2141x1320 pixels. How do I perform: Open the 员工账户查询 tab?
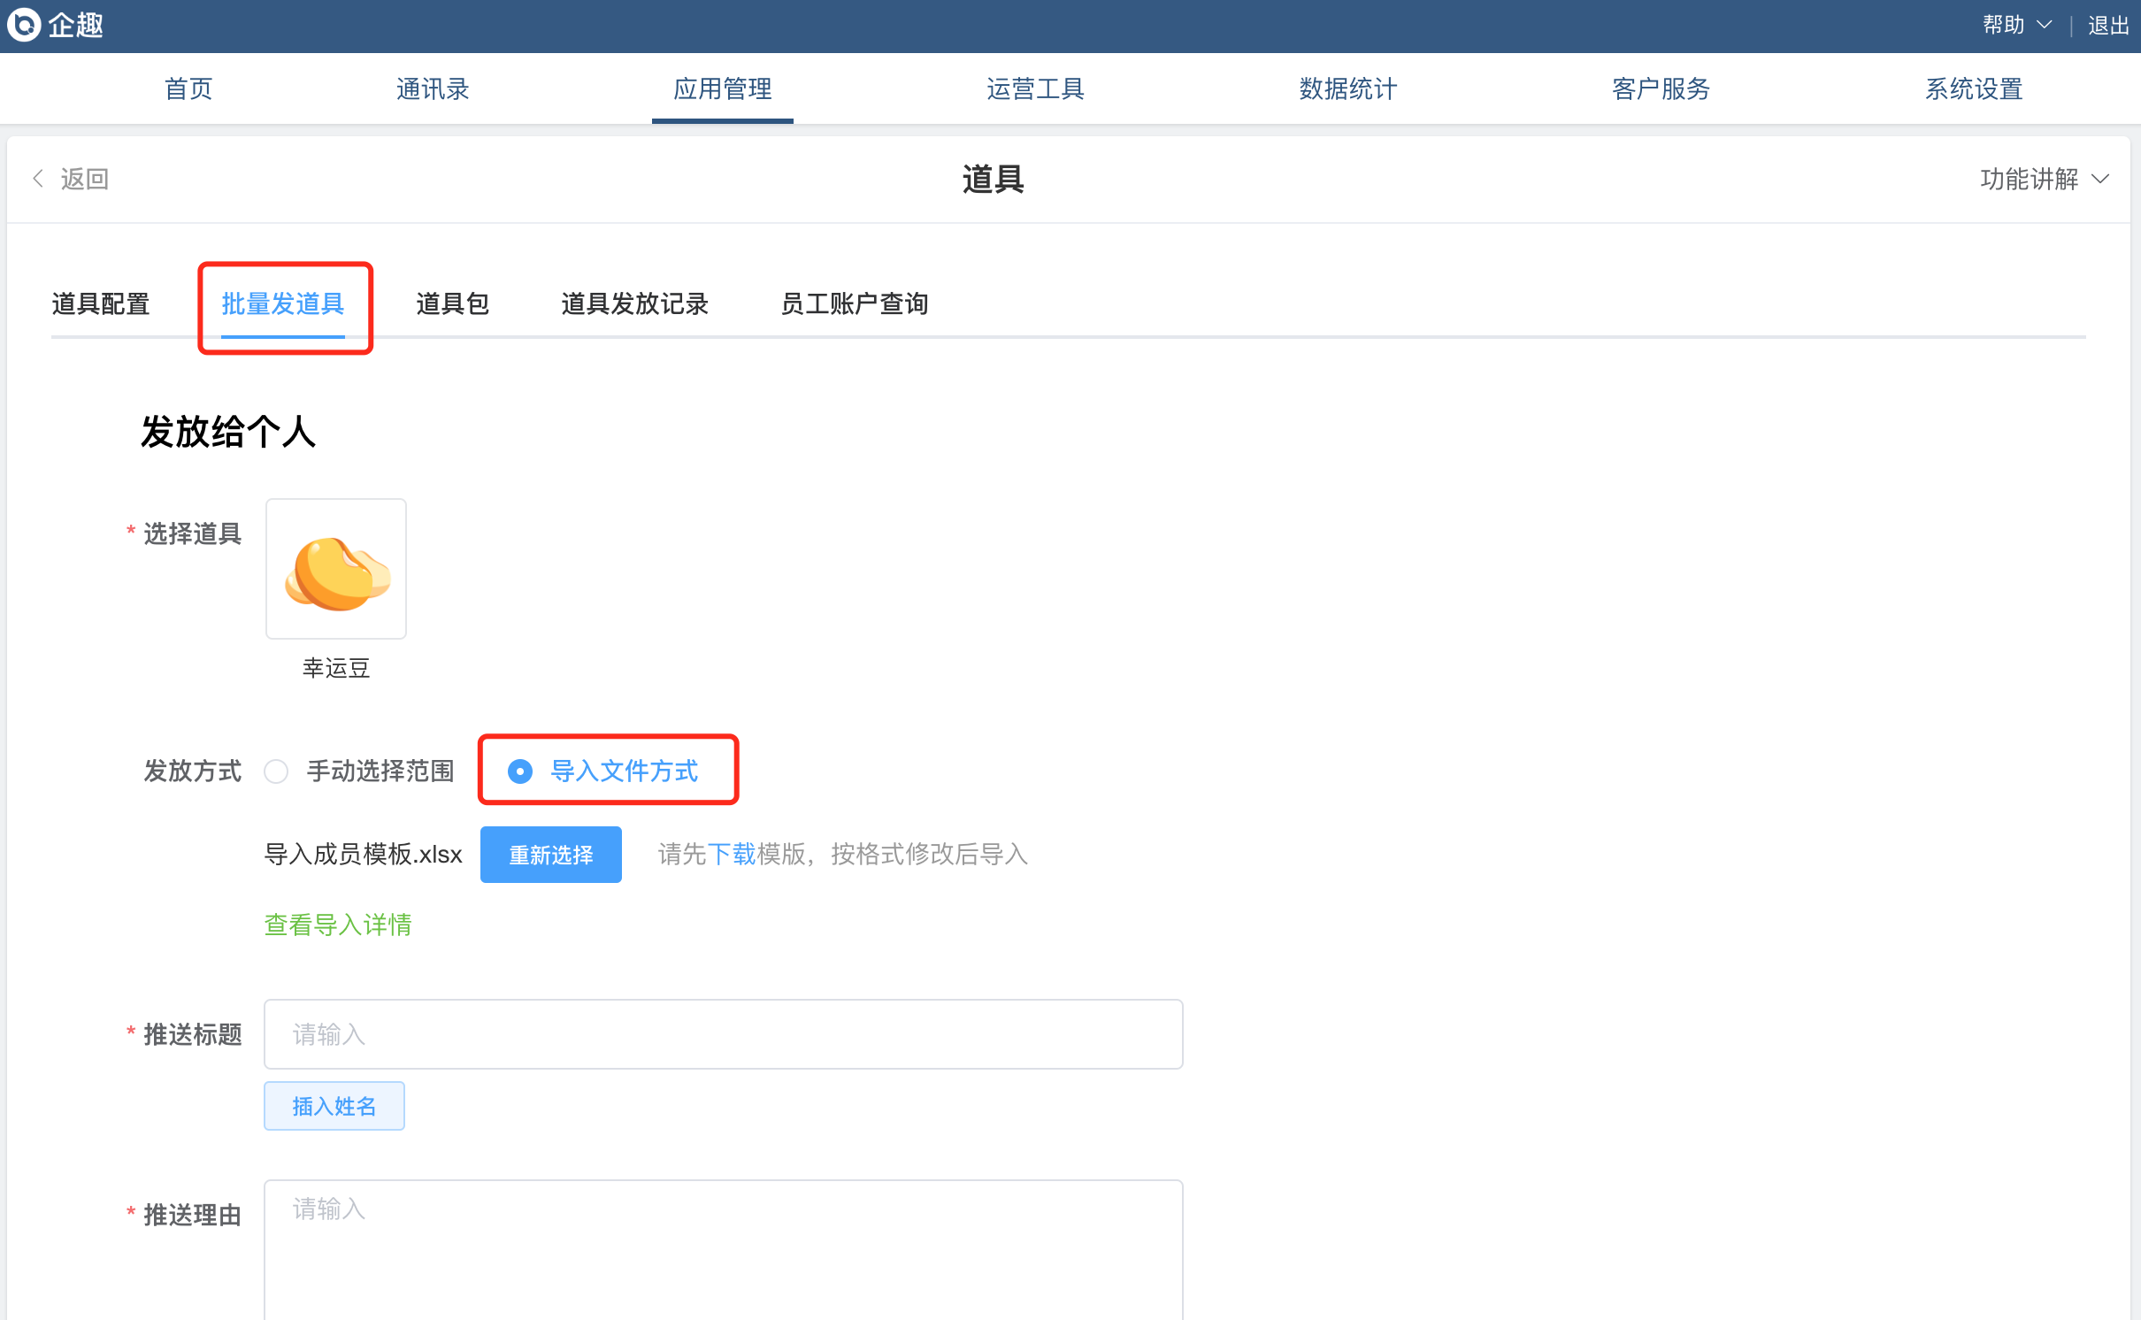click(x=854, y=303)
